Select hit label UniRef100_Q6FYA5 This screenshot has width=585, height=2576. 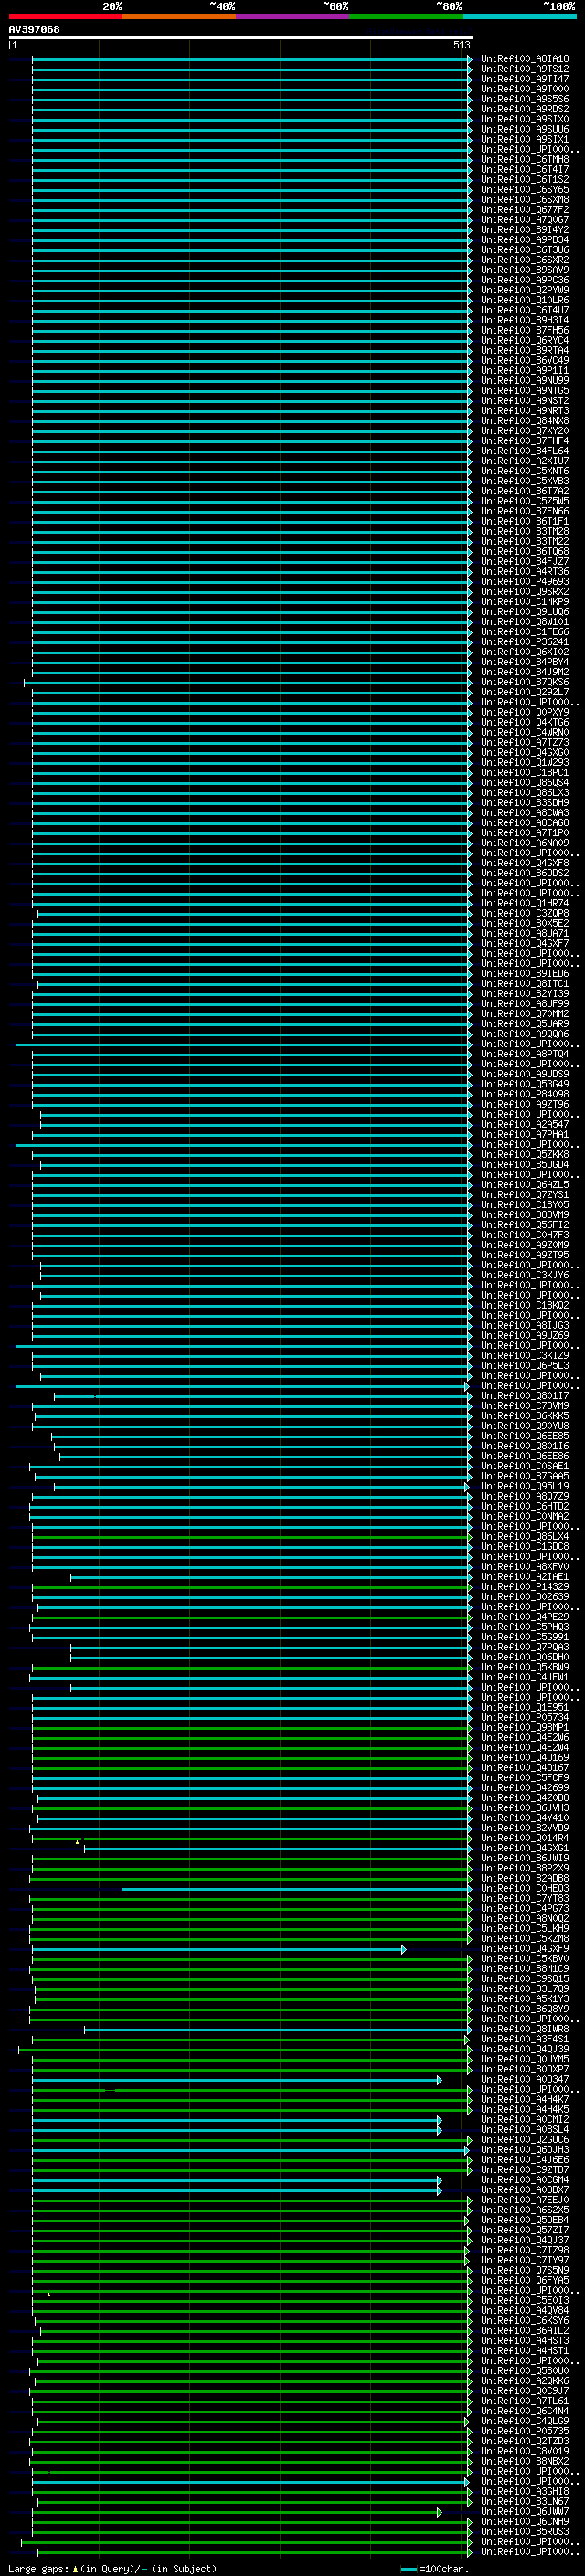(x=525, y=2280)
